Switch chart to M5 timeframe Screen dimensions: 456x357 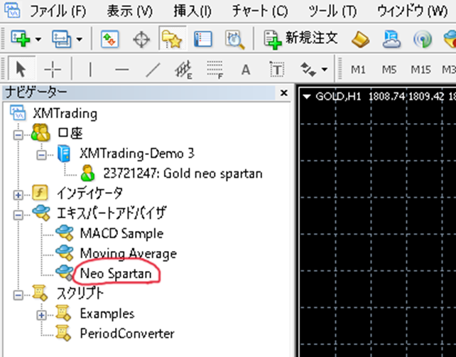coord(389,70)
